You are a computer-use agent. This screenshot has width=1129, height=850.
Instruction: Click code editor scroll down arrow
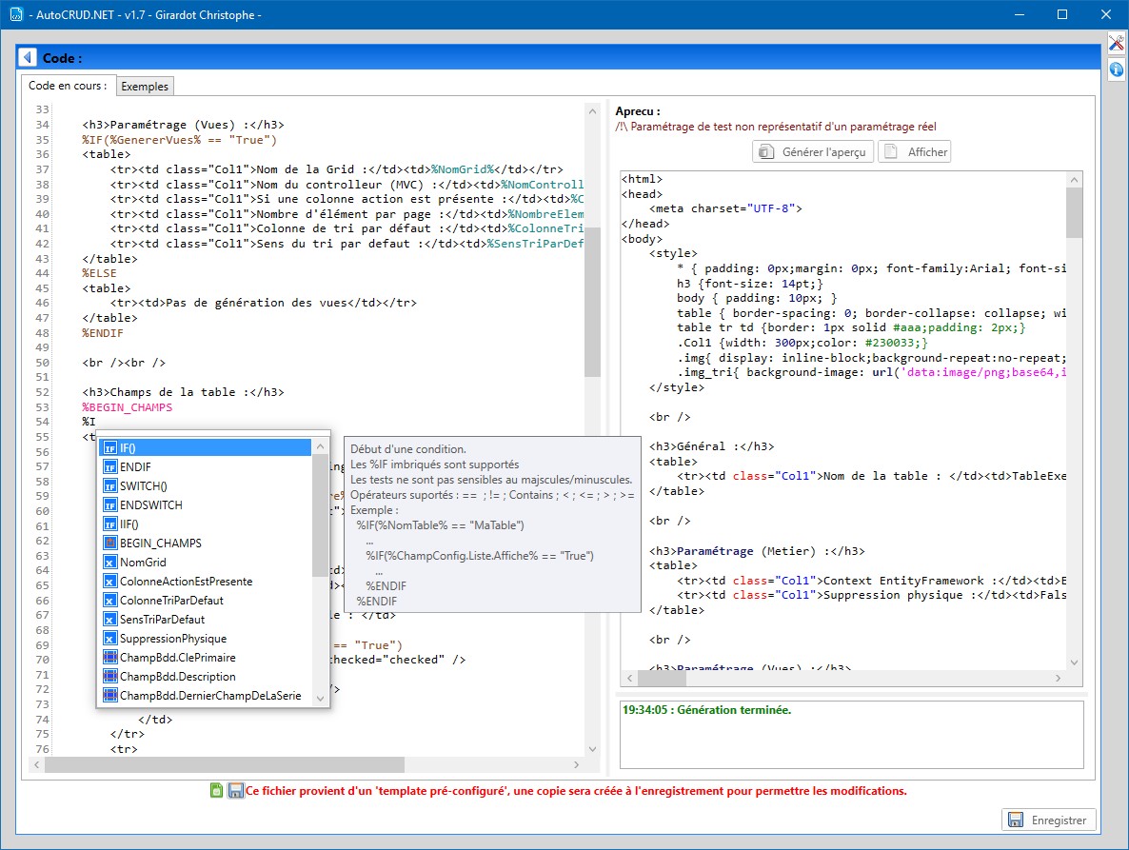(x=592, y=749)
